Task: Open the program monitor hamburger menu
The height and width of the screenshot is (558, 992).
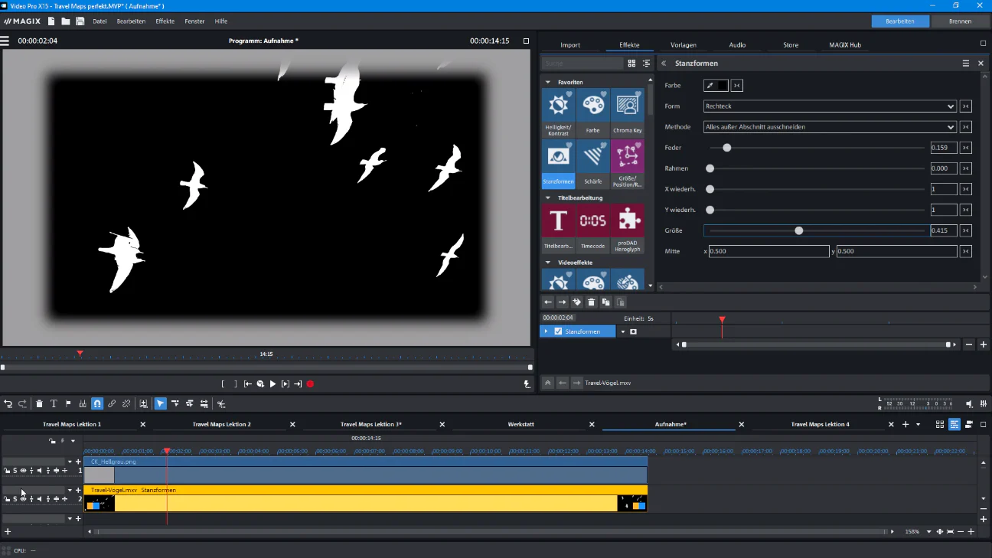Action: pos(5,41)
